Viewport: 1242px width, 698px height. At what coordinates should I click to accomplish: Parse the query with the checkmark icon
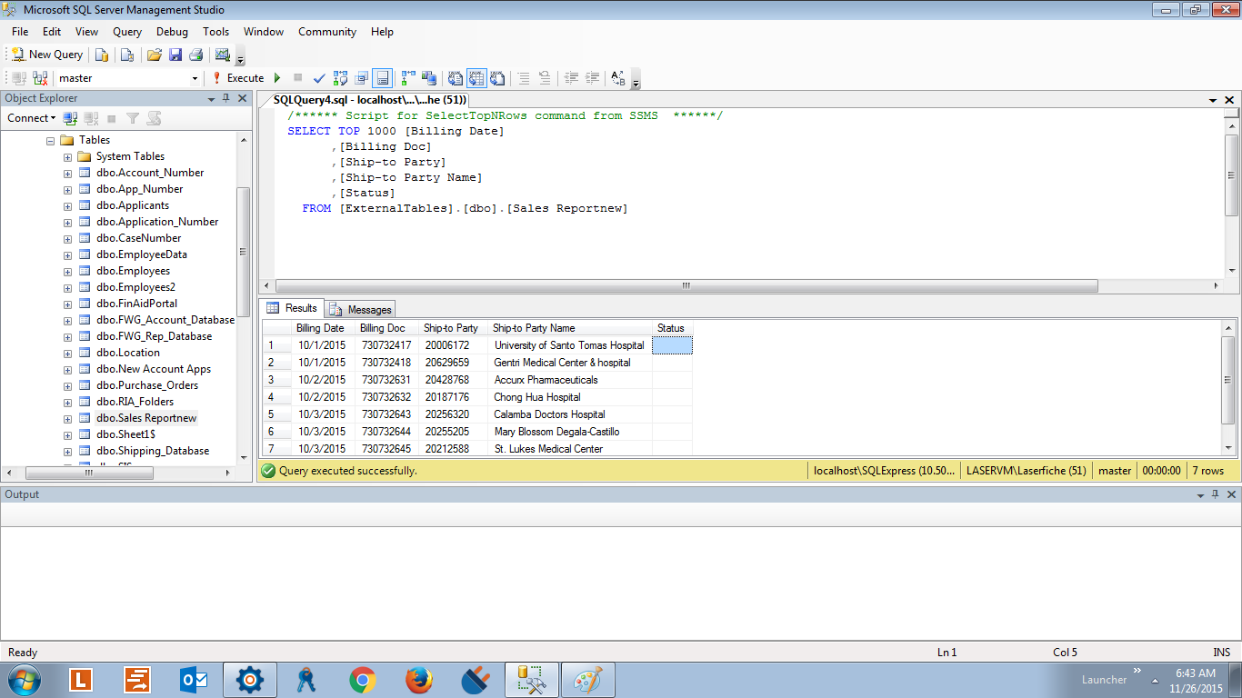point(319,78)
